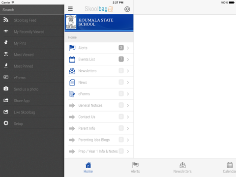Viewport: 236px width, 177px height.
Task: Click the Events List calendar icon
Action: (x=72, y=59)
